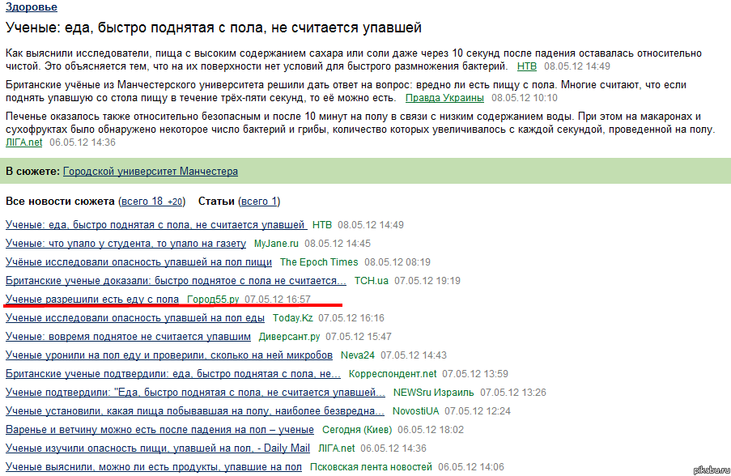This screenshot has width=731, height=476.
Task: Open Городской университет Манчестера story link
Action: pos(151,172)
